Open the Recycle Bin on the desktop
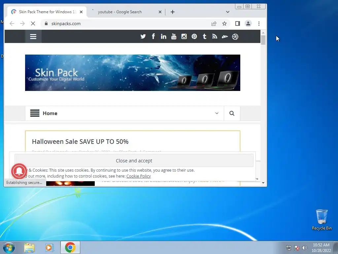This screenshot has width=338, height=254. [321, 220]
